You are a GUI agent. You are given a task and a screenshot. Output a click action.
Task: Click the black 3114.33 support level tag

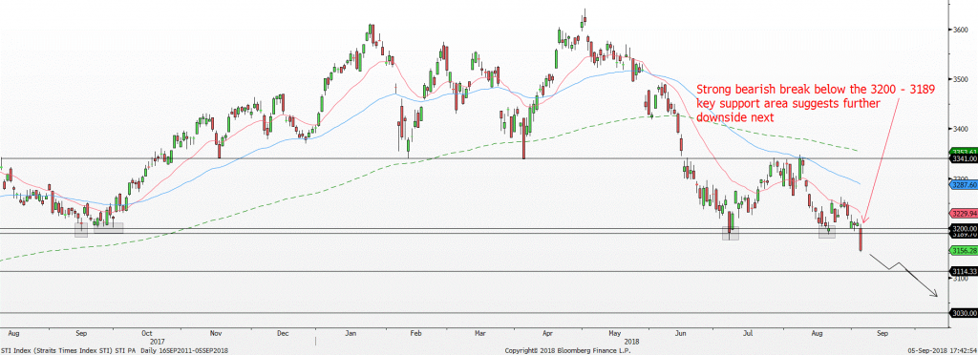click(963, 272)
